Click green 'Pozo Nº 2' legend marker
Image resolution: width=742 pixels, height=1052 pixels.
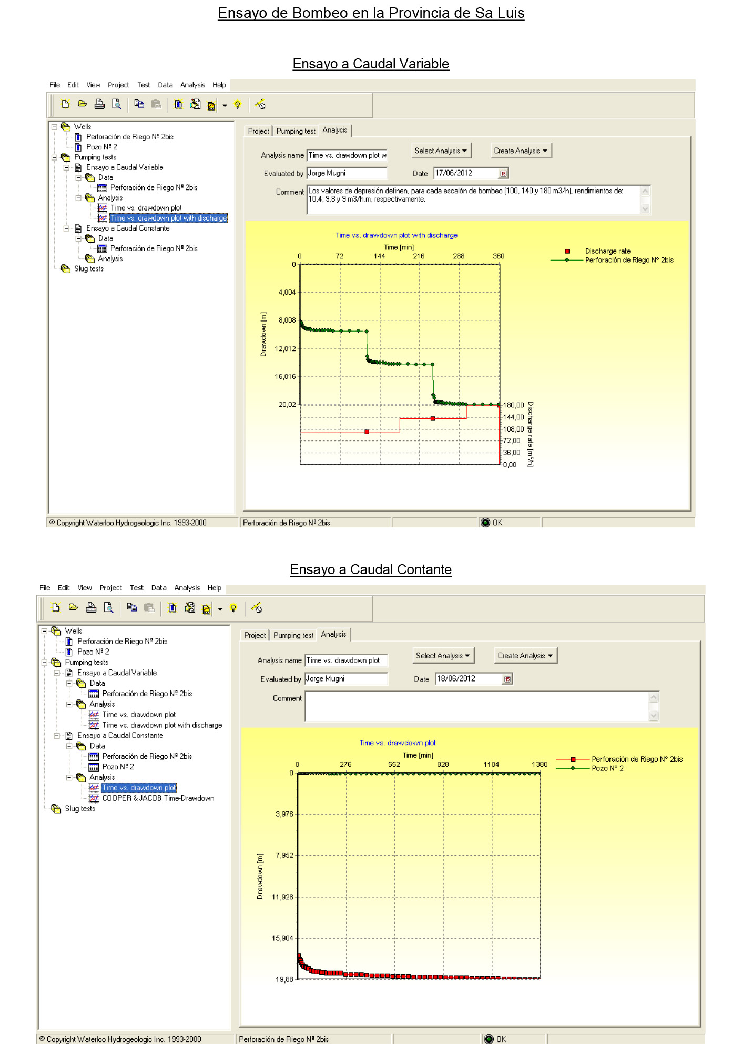pyautogui.click(x=573, y=769)
